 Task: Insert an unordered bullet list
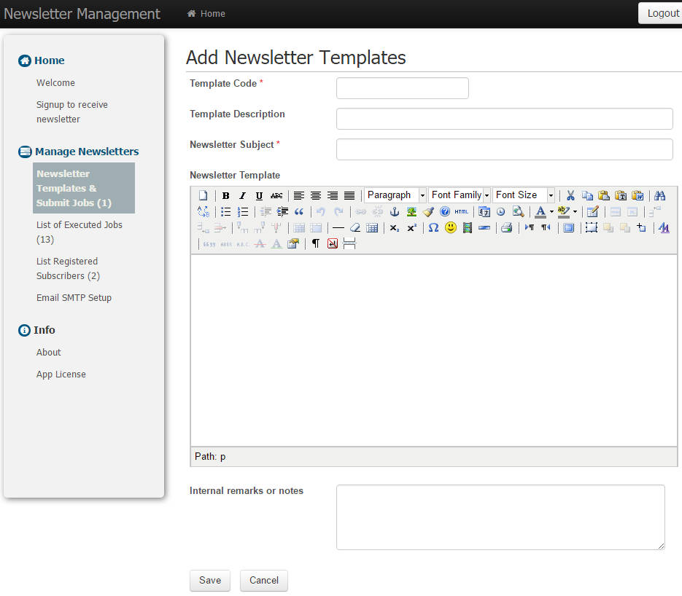(x=225, y=211)
